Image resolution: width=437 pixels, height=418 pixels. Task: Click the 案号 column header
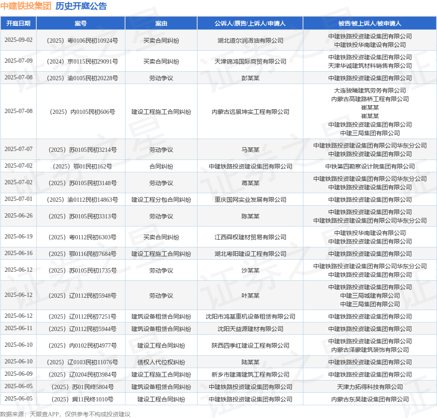tap(81, 23)
